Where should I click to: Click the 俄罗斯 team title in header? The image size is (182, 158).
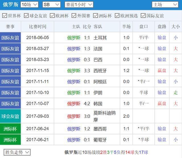click(11, 5)
